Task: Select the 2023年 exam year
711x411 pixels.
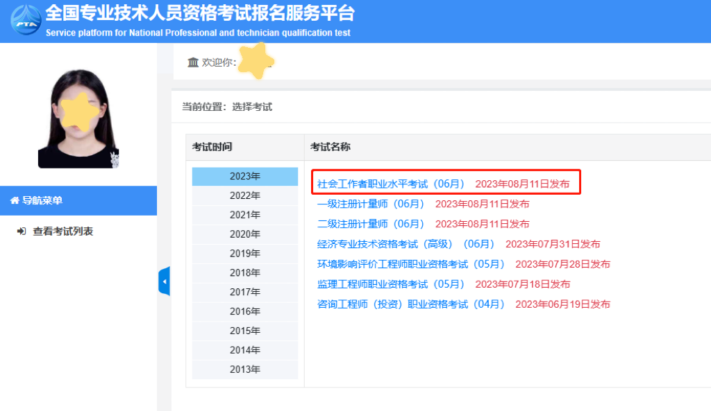Action: click(x=244, y=176)
